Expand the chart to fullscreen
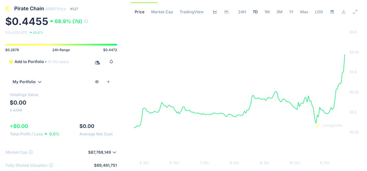The image size is (367, 171). coord(355,12)
